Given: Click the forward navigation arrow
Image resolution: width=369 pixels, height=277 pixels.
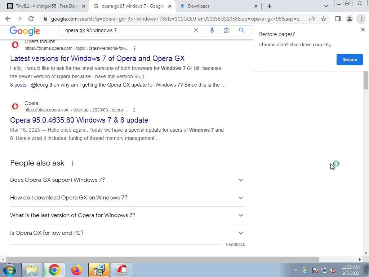Looking at the screenshot, I should click(19, 19).
